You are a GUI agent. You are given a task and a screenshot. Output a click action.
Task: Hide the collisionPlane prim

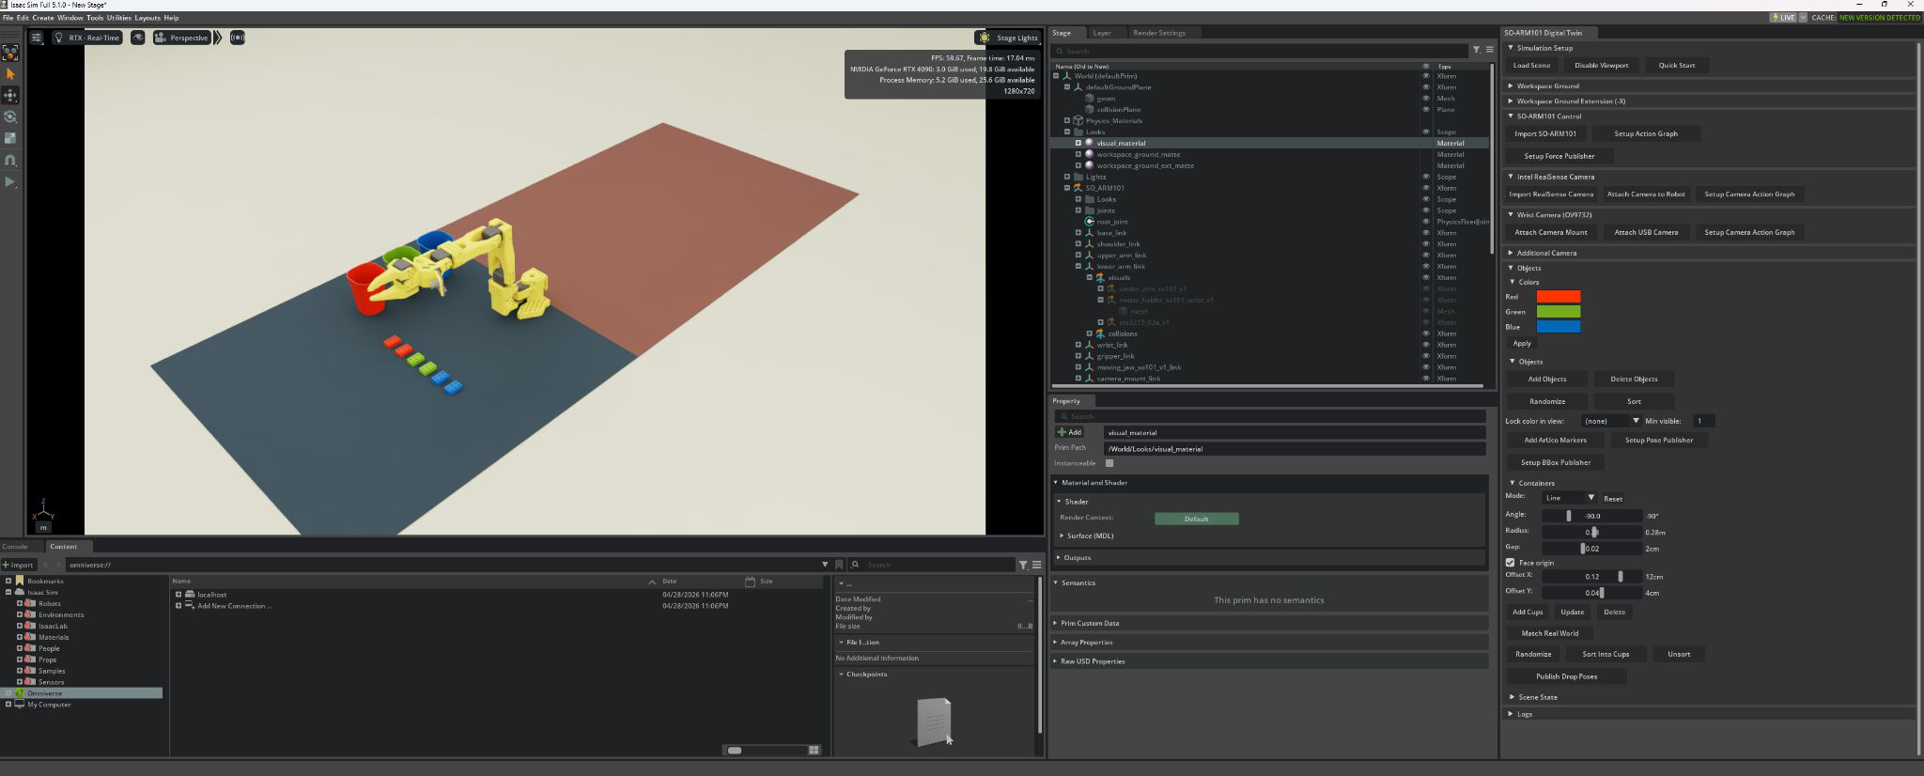pos(1426,110)
